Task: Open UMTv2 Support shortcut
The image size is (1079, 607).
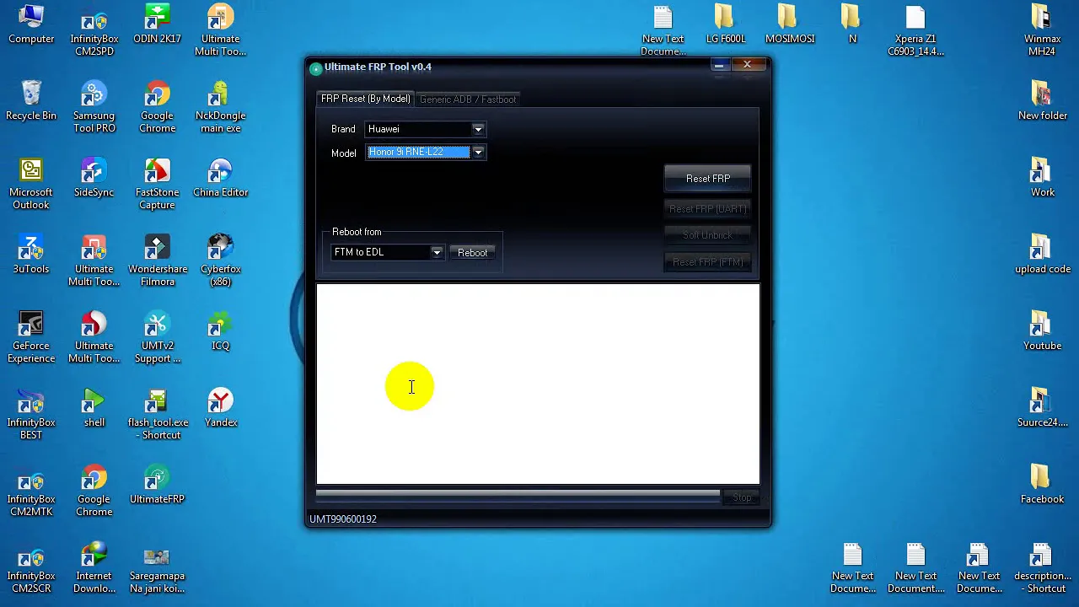Action: [x=158, y=337]
